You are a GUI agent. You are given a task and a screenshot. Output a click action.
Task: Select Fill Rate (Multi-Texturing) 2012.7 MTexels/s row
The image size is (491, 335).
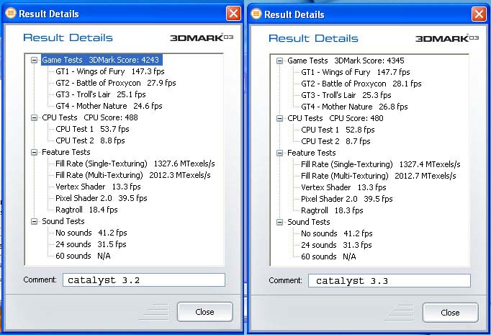pos(378,175)
